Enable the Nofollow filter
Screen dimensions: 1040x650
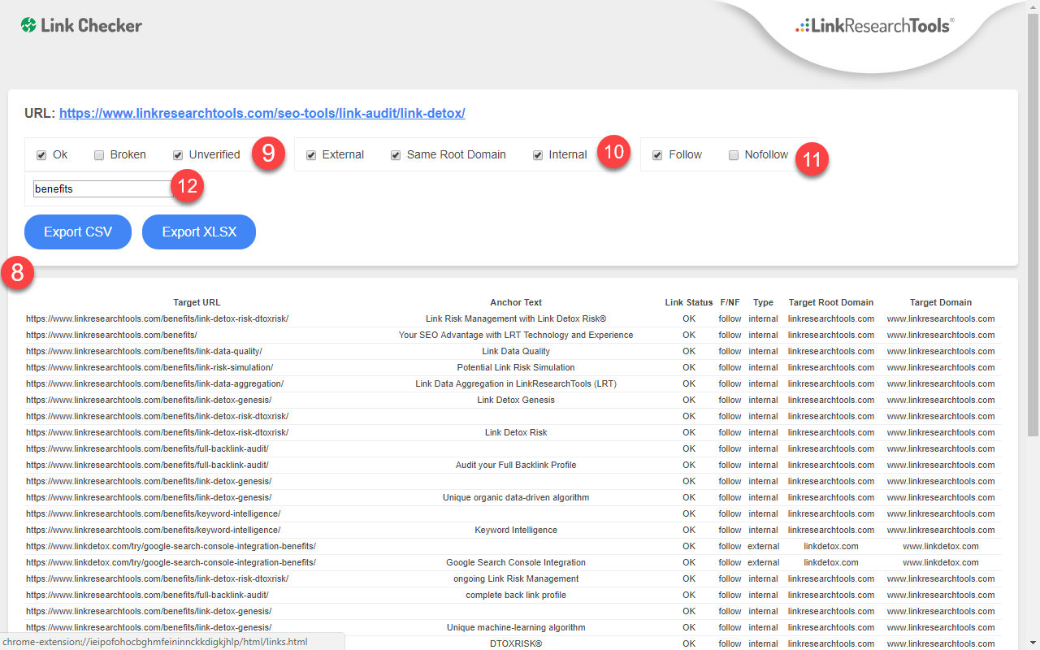tap(734, 154)
